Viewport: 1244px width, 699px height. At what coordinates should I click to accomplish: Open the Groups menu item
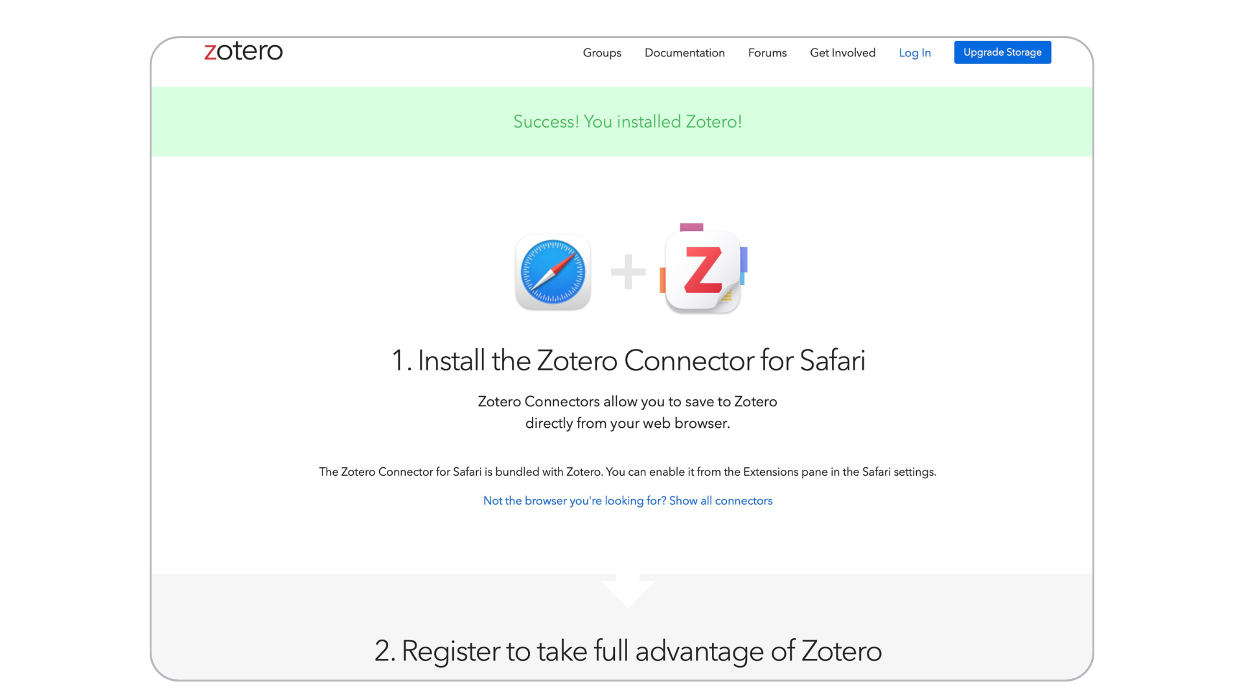(602, 53)
